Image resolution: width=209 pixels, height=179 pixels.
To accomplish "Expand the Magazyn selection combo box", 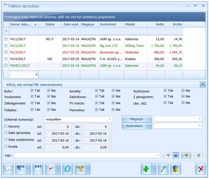I will point(200,119).
